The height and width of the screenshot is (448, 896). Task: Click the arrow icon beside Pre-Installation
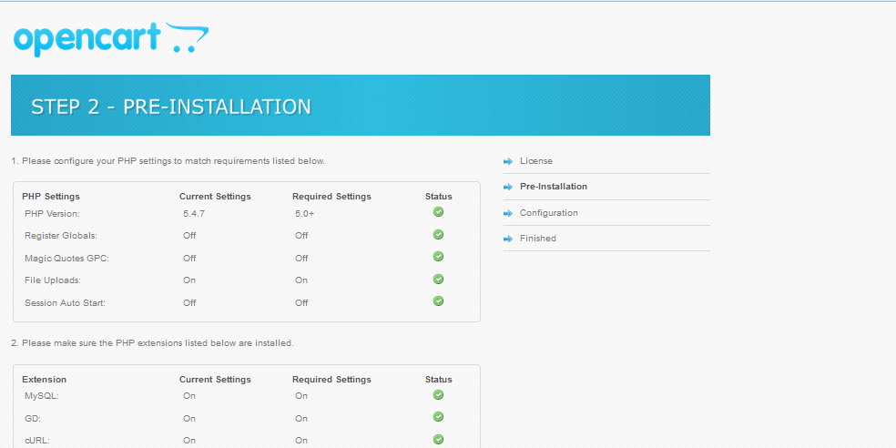[x=508, y=187]
